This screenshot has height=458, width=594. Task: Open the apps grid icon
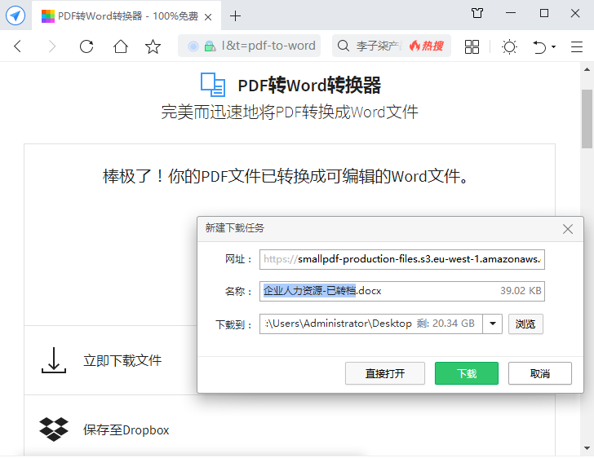coord(472,46)
